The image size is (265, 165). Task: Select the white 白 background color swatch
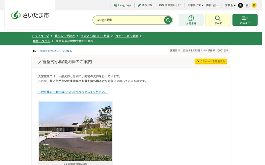coord(247,5)
